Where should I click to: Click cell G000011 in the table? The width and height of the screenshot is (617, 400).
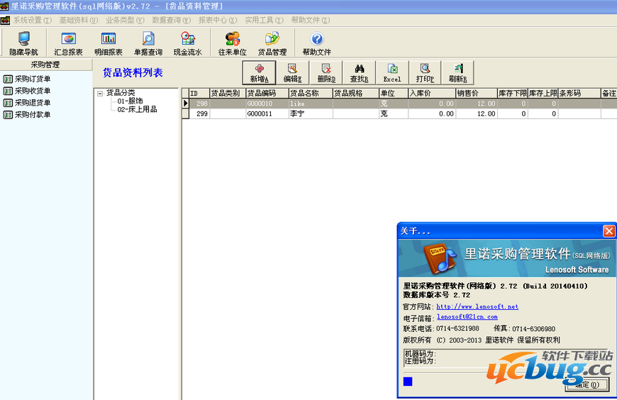tap(267, 113)
